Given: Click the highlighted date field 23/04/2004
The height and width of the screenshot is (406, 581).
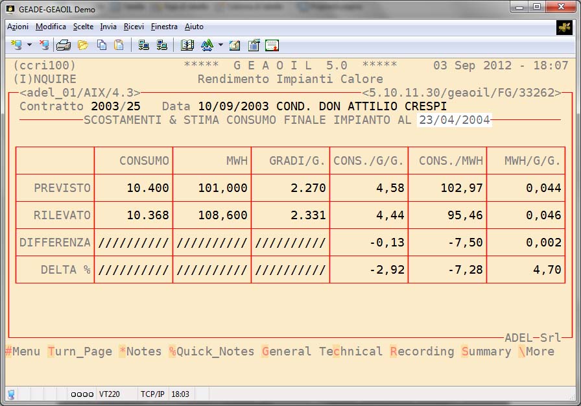Looking at the screenshot, I should click(x=455, y=120).
